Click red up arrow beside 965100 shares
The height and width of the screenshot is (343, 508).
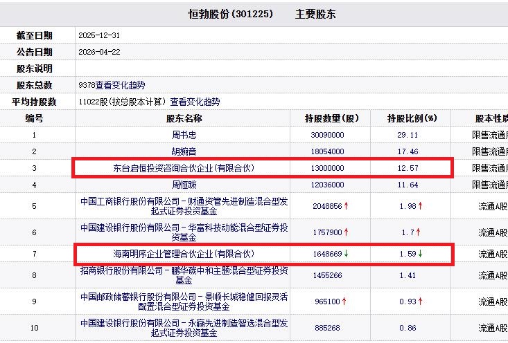(344, 302)
